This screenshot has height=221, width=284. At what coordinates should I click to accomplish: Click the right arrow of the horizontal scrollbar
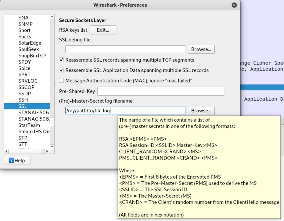click(x=48, y=152)
